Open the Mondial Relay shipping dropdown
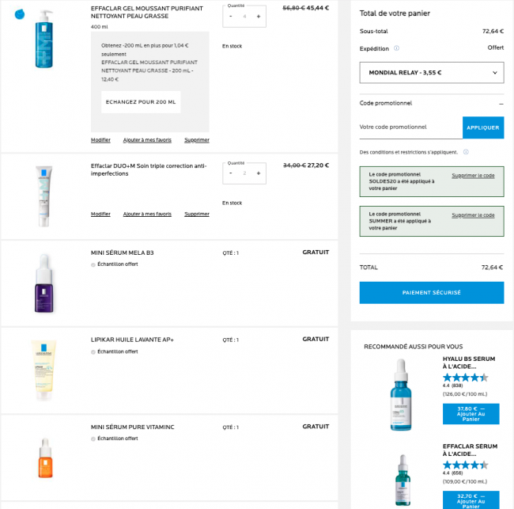The height and width of the screenshot is (509, 514). (x=432, y=73)
